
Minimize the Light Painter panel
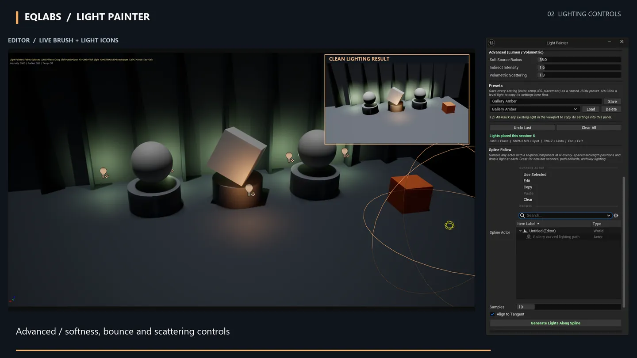(x=609, y=42)
